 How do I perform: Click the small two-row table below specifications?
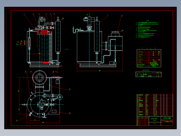click(148, 74)
